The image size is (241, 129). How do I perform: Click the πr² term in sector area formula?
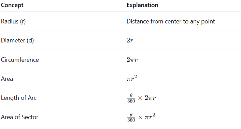[150, 117]
